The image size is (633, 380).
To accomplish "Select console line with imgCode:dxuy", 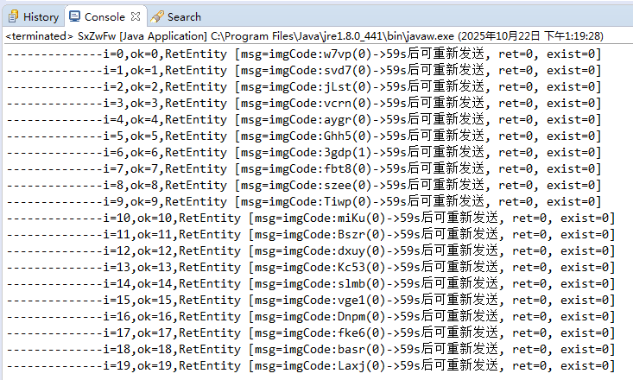I will click(311, 250).
